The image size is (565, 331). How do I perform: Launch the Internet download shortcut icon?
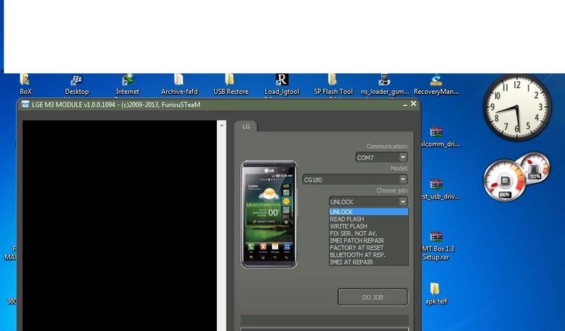click(x=127, y=85)
